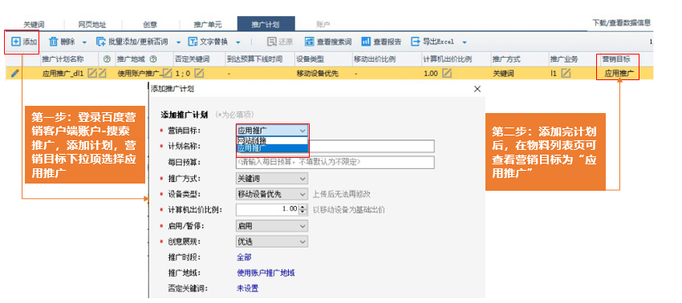This screenshot has height=303, width=682.
Task: Click the 导出Excel export icon
Action: pos(416,42)
